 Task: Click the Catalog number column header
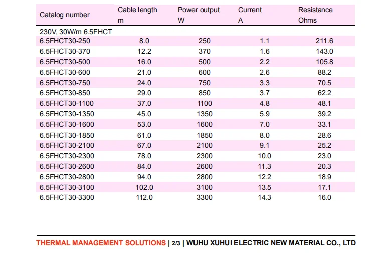(x=65, y=15)
